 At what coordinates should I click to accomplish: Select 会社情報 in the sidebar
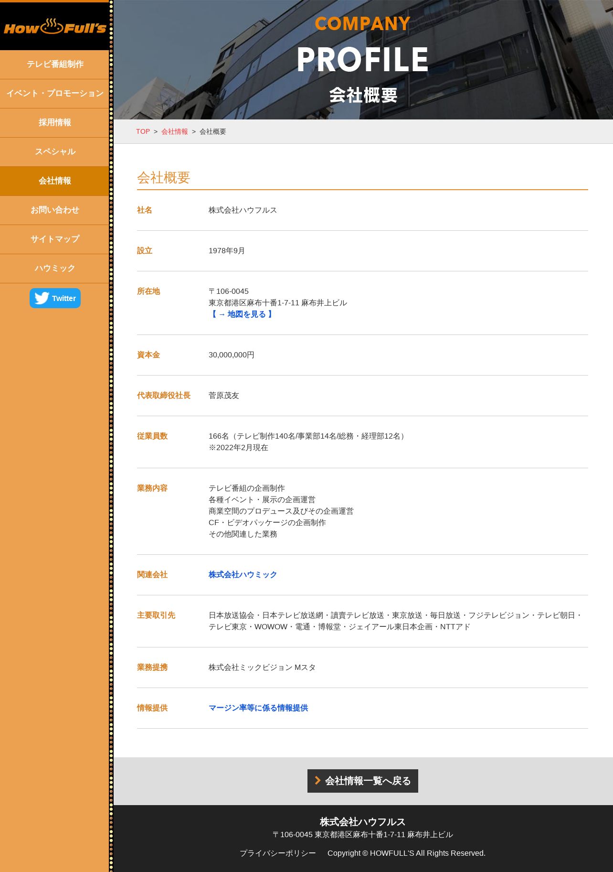pyautogui.click(x=55, y=181)
